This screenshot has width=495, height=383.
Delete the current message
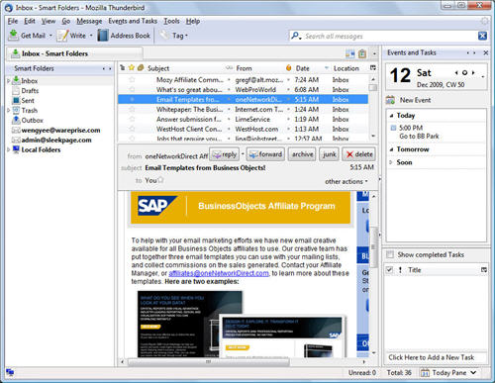point(359,154)
